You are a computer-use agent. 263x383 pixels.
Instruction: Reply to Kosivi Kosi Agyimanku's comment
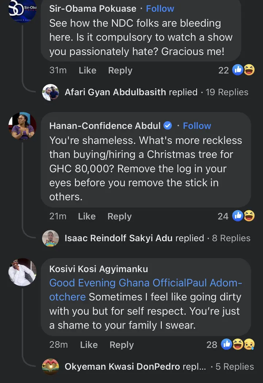coord(122,345)
